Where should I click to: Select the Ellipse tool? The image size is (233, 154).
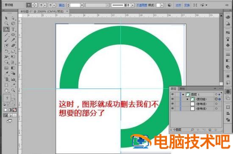coord(13,35)
